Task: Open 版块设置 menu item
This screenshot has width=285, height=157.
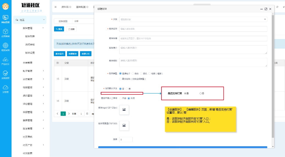Action: (x=30, y=53)
